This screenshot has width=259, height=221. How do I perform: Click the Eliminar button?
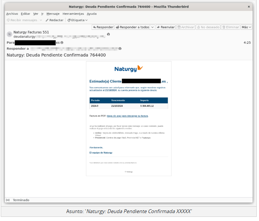[231, 27]
